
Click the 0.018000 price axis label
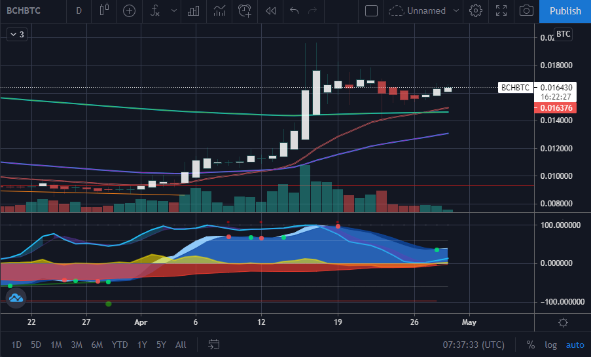click(x=556, y=66)
